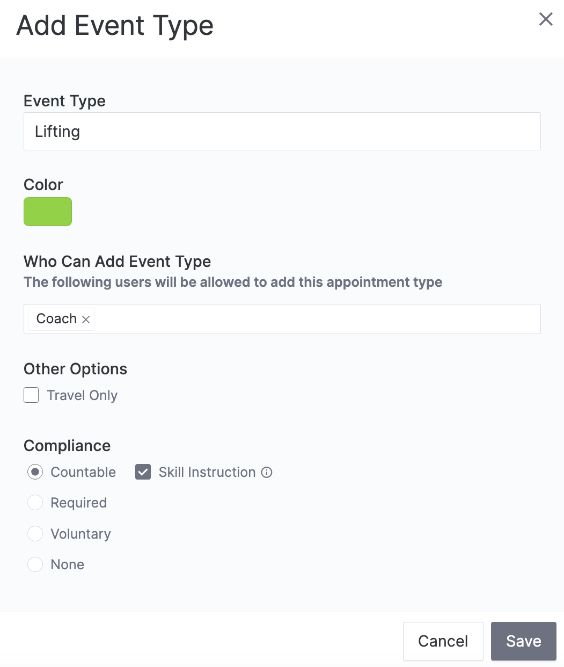Uncheck the Skill Instruction checkbox

click(x=142, y=472)
